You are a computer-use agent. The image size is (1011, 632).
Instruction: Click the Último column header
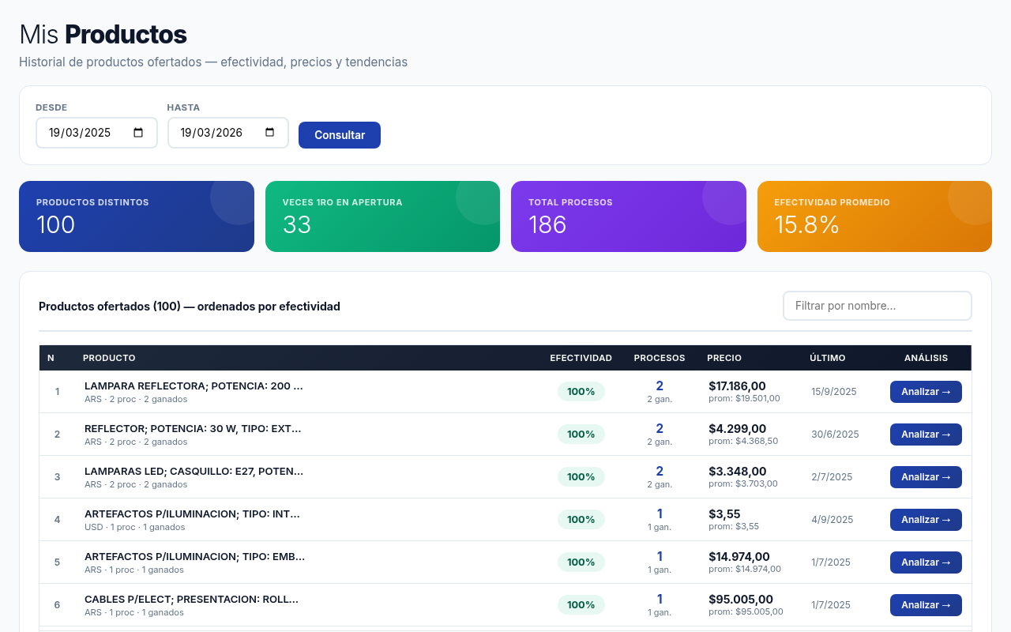[x=827, y=358]
